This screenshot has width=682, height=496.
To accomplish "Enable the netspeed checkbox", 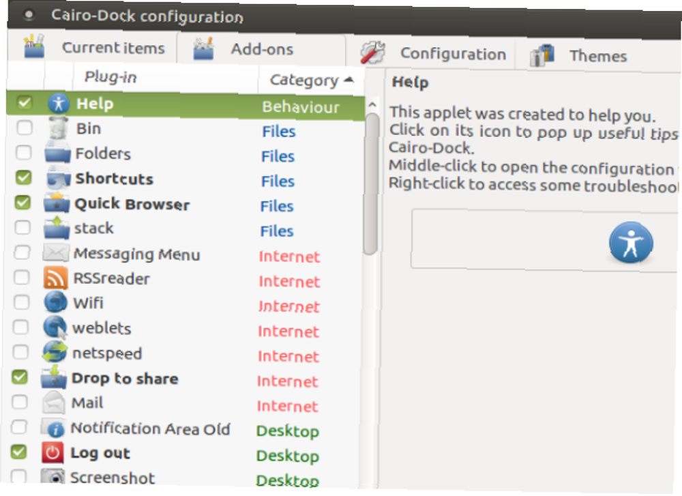I will pyautogui.click(x=20, y=351).
